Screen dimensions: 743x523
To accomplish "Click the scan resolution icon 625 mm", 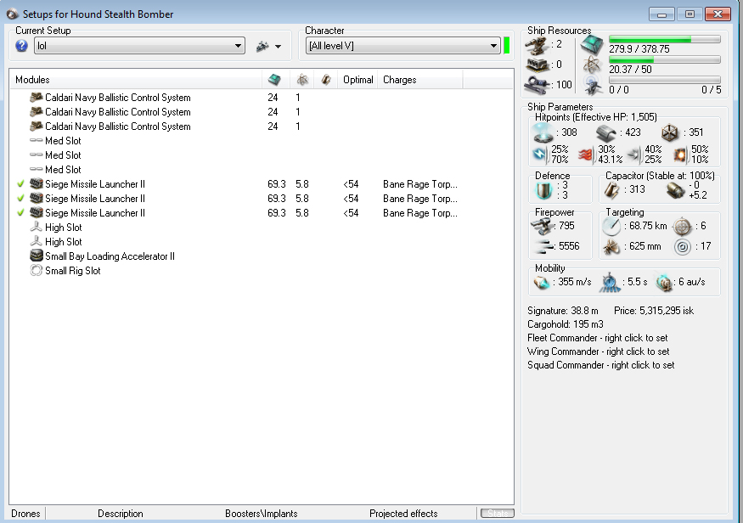I will pos(611,247).
